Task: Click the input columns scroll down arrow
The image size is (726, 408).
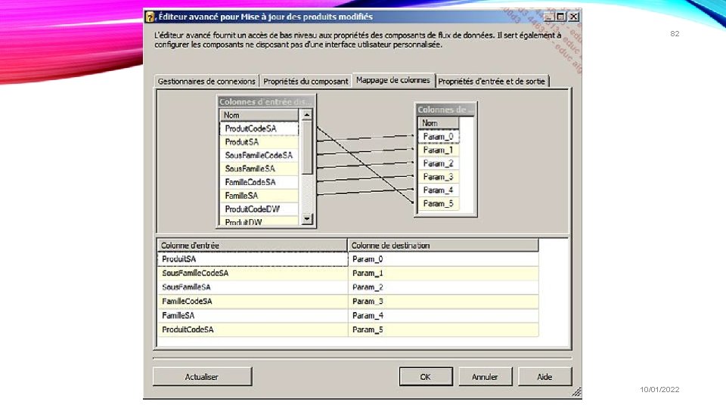Action: pos(306,219)
